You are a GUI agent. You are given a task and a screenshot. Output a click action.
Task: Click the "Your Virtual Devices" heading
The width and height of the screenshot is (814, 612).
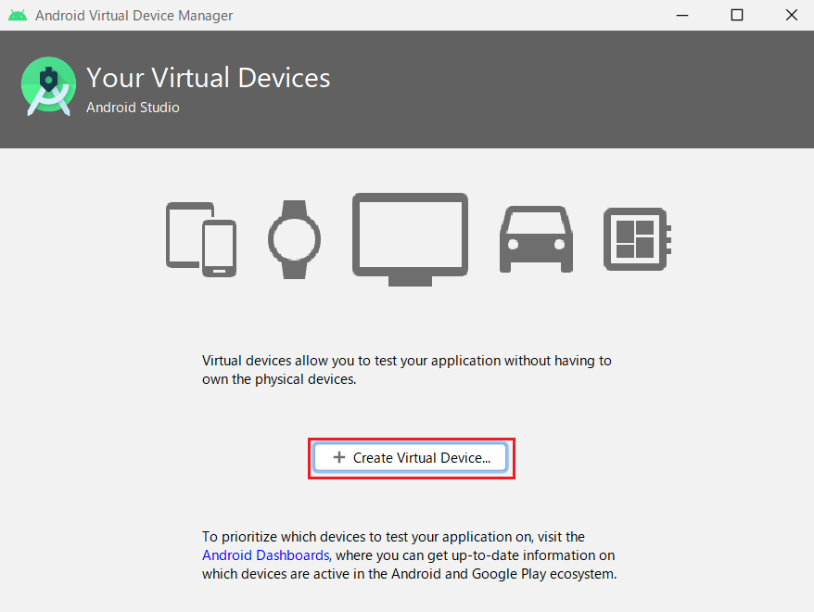click(208, 78)
